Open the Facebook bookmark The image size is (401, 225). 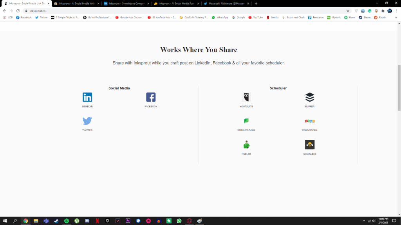(24, 18)
